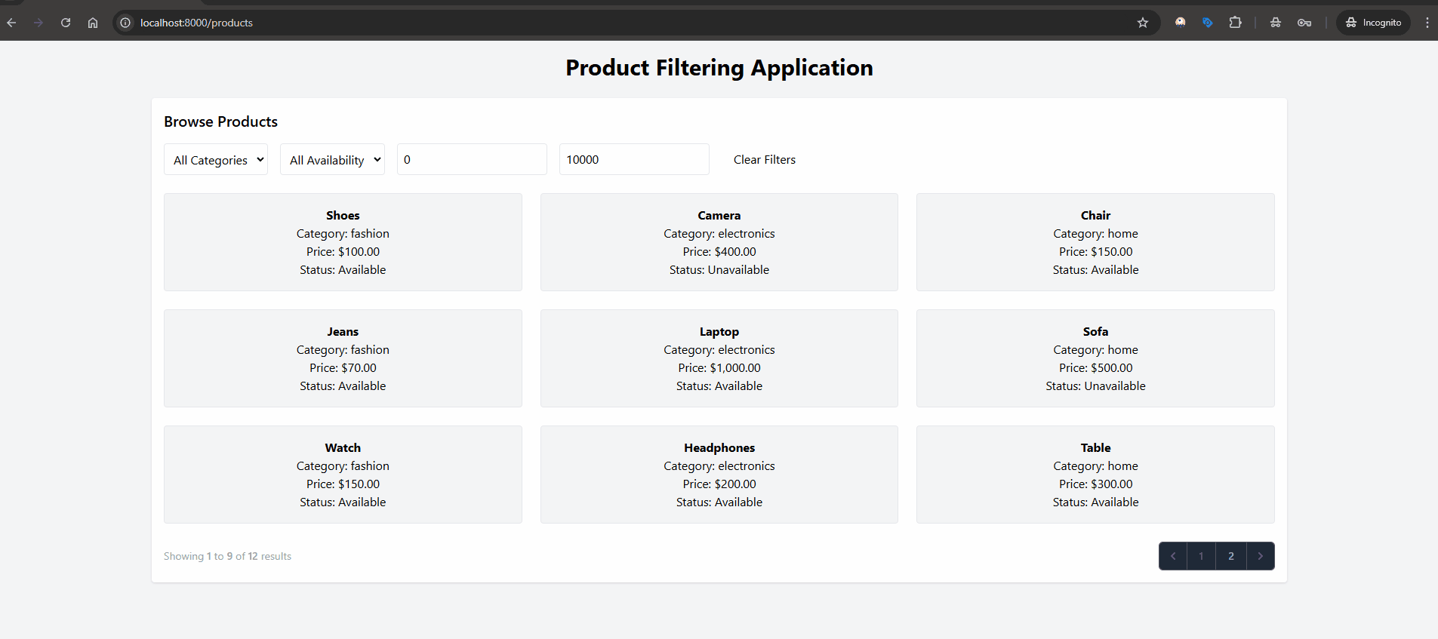The image size is (1438, 639).
Task: Reload the products page
Action: (66, 23)
